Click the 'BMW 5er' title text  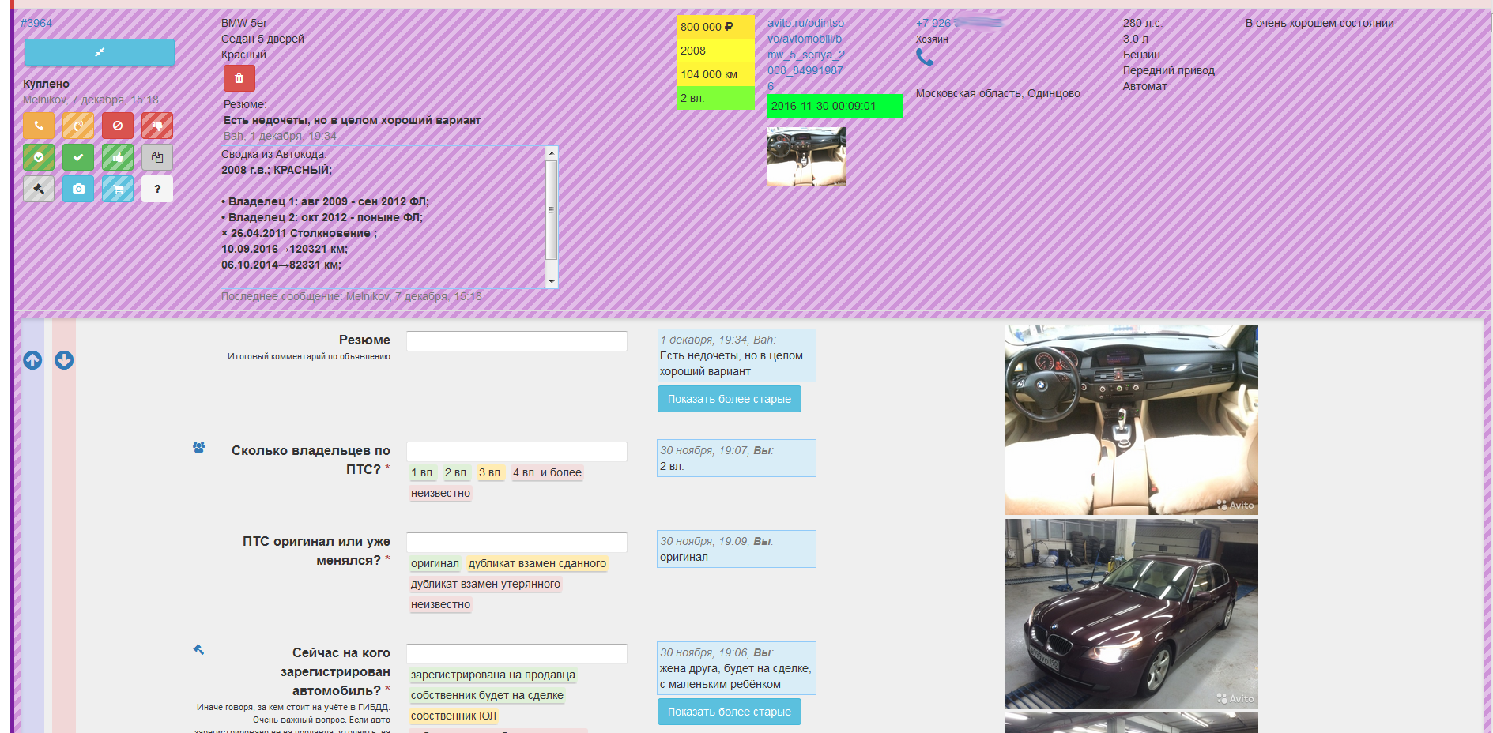coord(244,23)
